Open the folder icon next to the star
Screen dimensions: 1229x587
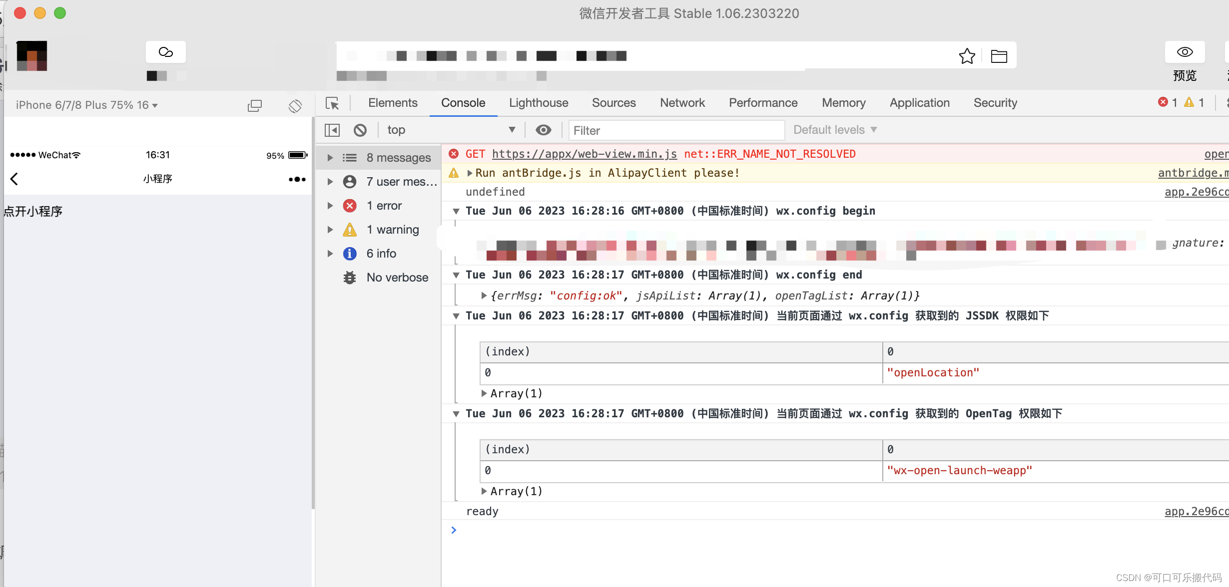pyautogui.click(x=999, y=56)
